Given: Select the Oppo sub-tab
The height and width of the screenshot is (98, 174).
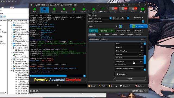Looking at the screenshot, I should click(122, 35).
